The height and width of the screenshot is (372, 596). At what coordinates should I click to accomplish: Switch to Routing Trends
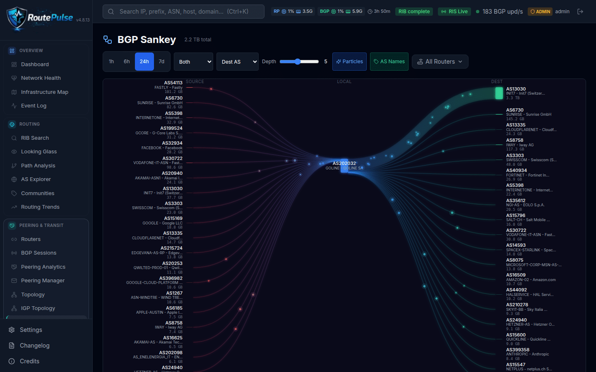pyautogui.click(x=41, y=207)
